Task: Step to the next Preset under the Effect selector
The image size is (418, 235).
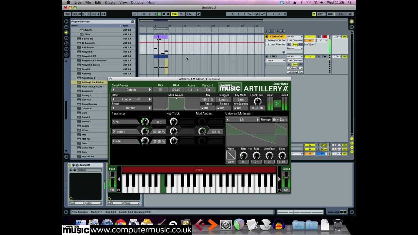Action: point(150,108)
